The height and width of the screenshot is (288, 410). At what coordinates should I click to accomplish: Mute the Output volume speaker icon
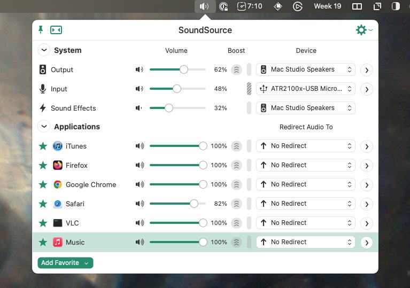click(140, 69)
